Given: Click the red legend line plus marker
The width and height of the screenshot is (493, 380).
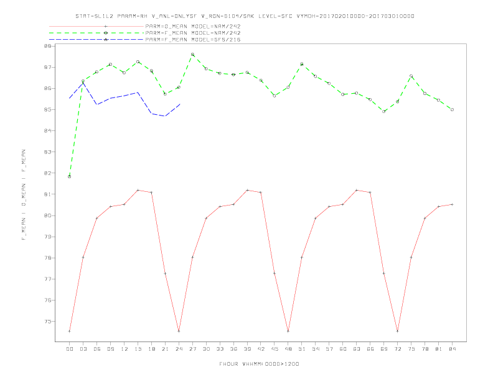Looking at the screenshot, I should coord(106,26).
